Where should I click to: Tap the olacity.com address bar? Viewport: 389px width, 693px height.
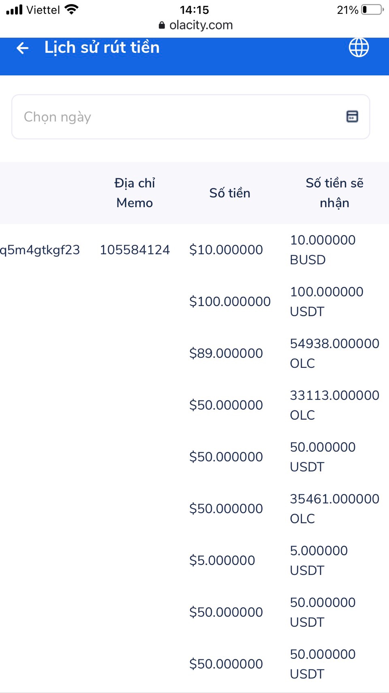click(x=201, y=25)
